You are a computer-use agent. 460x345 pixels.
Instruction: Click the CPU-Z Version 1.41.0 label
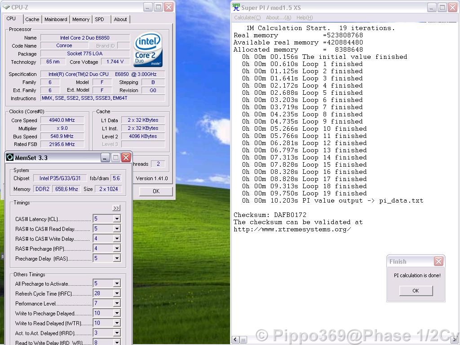click(x=152, y=178)
